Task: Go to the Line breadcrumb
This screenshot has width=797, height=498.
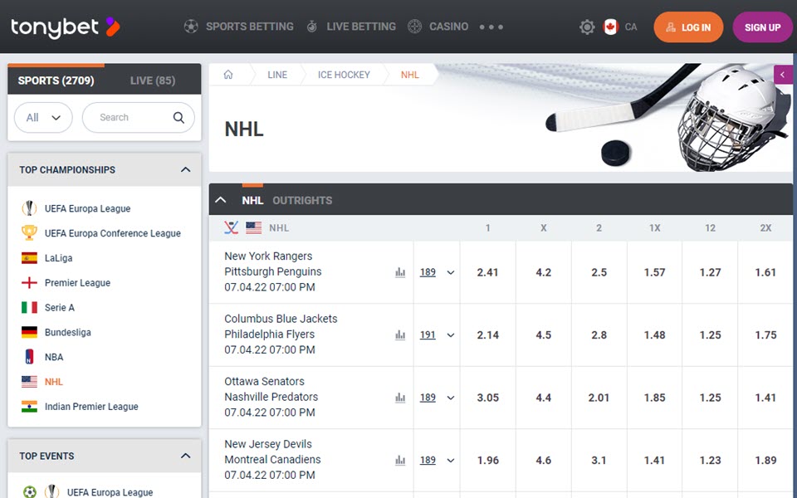Action: [277, 75]
